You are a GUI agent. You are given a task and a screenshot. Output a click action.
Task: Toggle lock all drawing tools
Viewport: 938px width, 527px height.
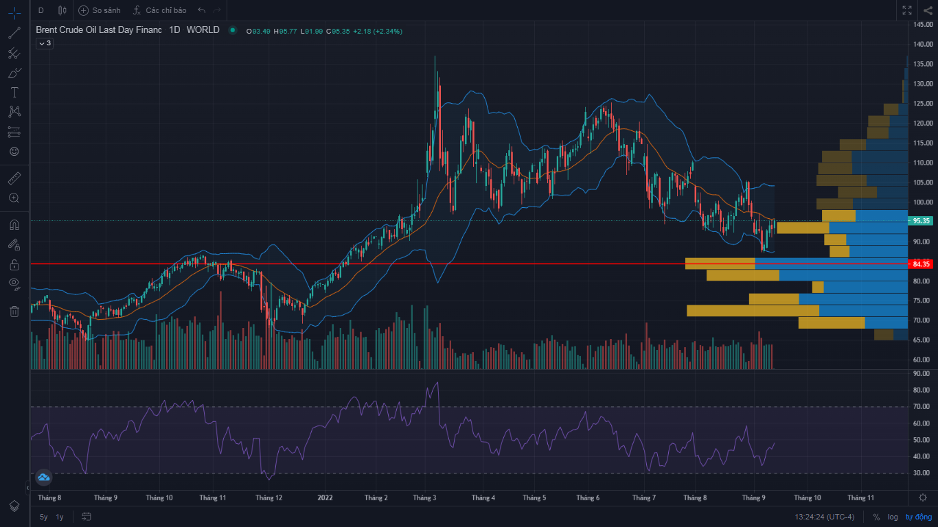point(14,264)
